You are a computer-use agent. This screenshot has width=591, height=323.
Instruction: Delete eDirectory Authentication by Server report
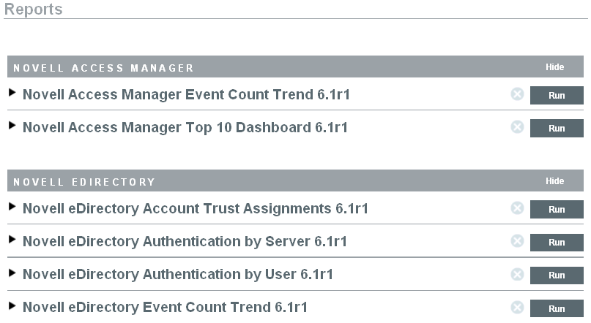point(517,241)
